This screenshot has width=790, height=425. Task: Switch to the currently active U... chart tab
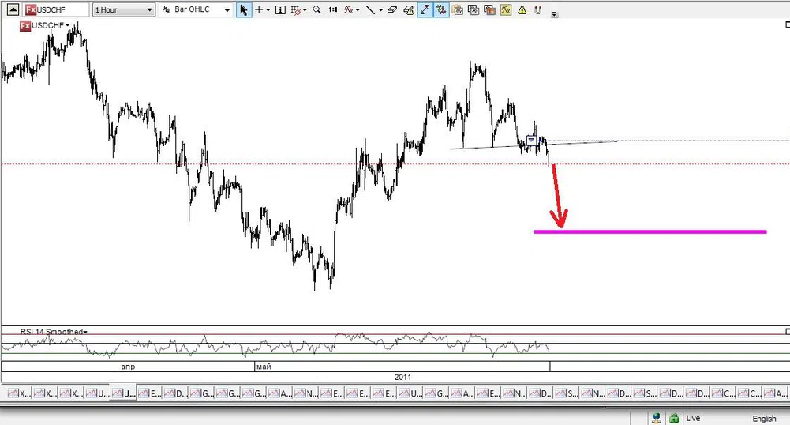point(124,393)
